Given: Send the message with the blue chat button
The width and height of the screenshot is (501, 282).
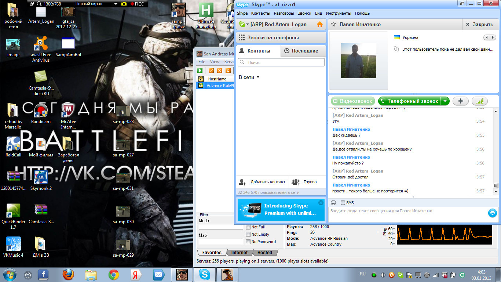Looking at the screenshot, I should 492,213.
